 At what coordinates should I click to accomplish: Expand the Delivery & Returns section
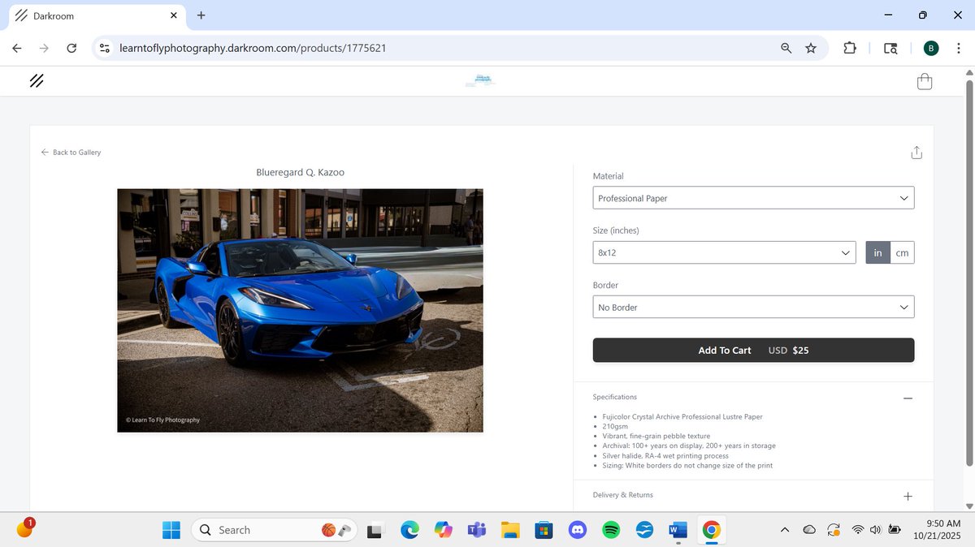click(908, 496)
